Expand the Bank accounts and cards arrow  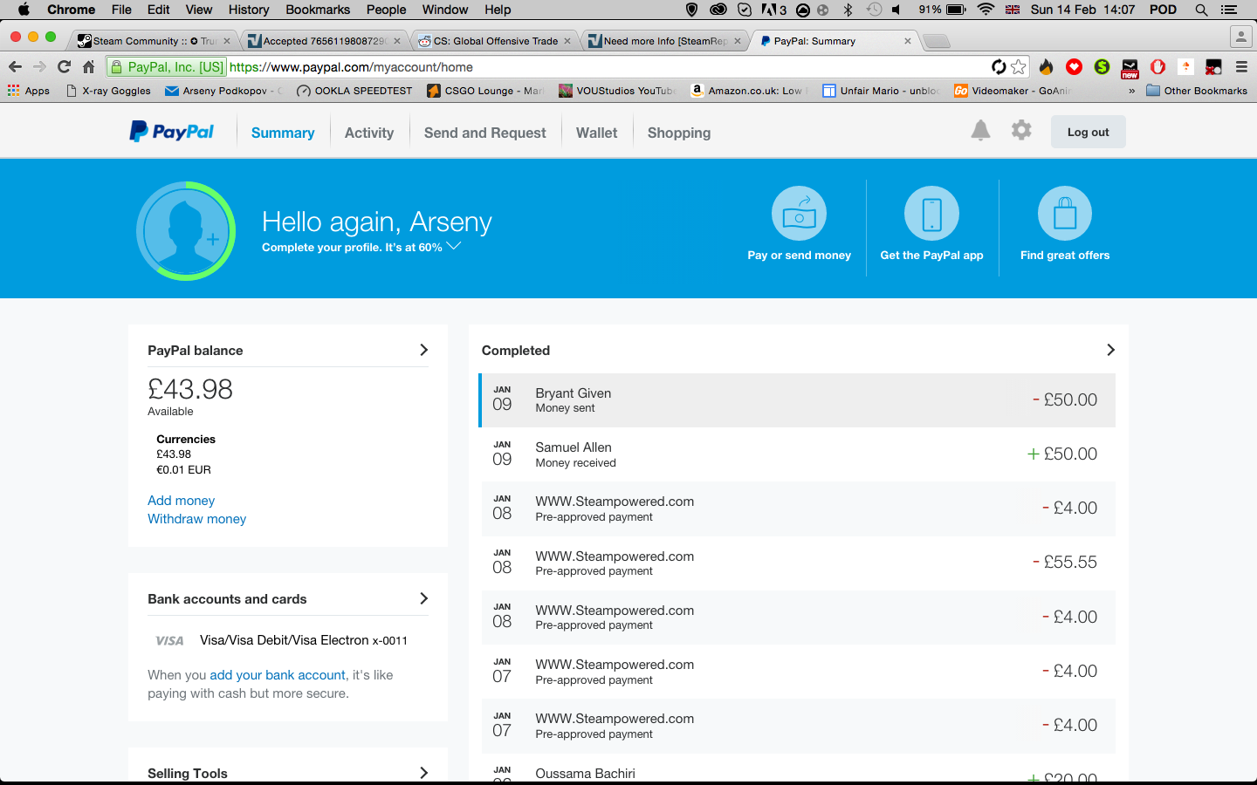click(x=424, y=598)
